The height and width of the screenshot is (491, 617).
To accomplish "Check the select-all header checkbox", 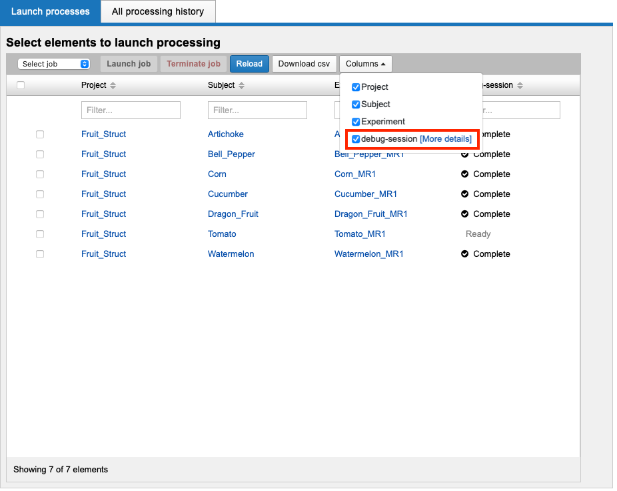I will [x=21, y=85].
